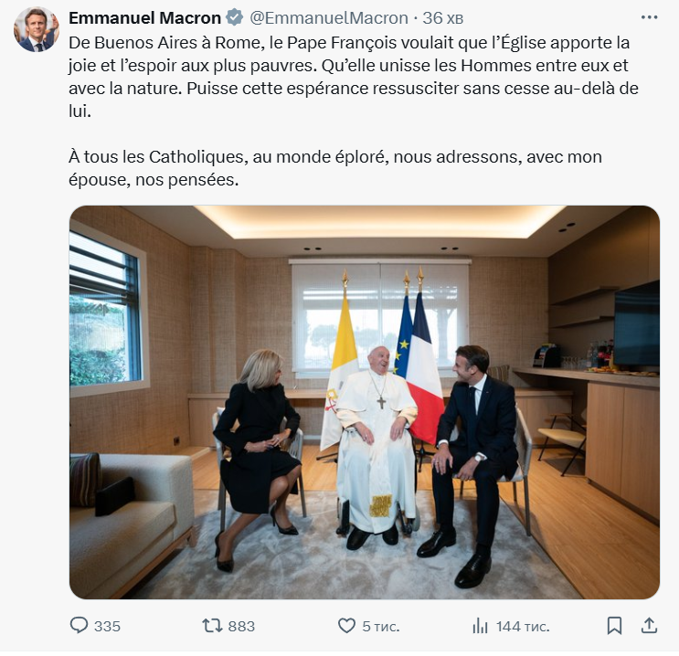This screenshot has height=656, width=679.
Task: Click the tweet text starting 'De Buenos Aires'
Action: pos(354,77)
